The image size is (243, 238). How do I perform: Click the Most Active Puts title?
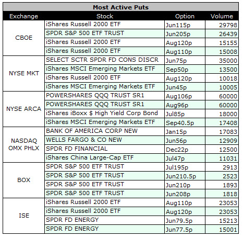pyautogui.click(x=120, y=7)
